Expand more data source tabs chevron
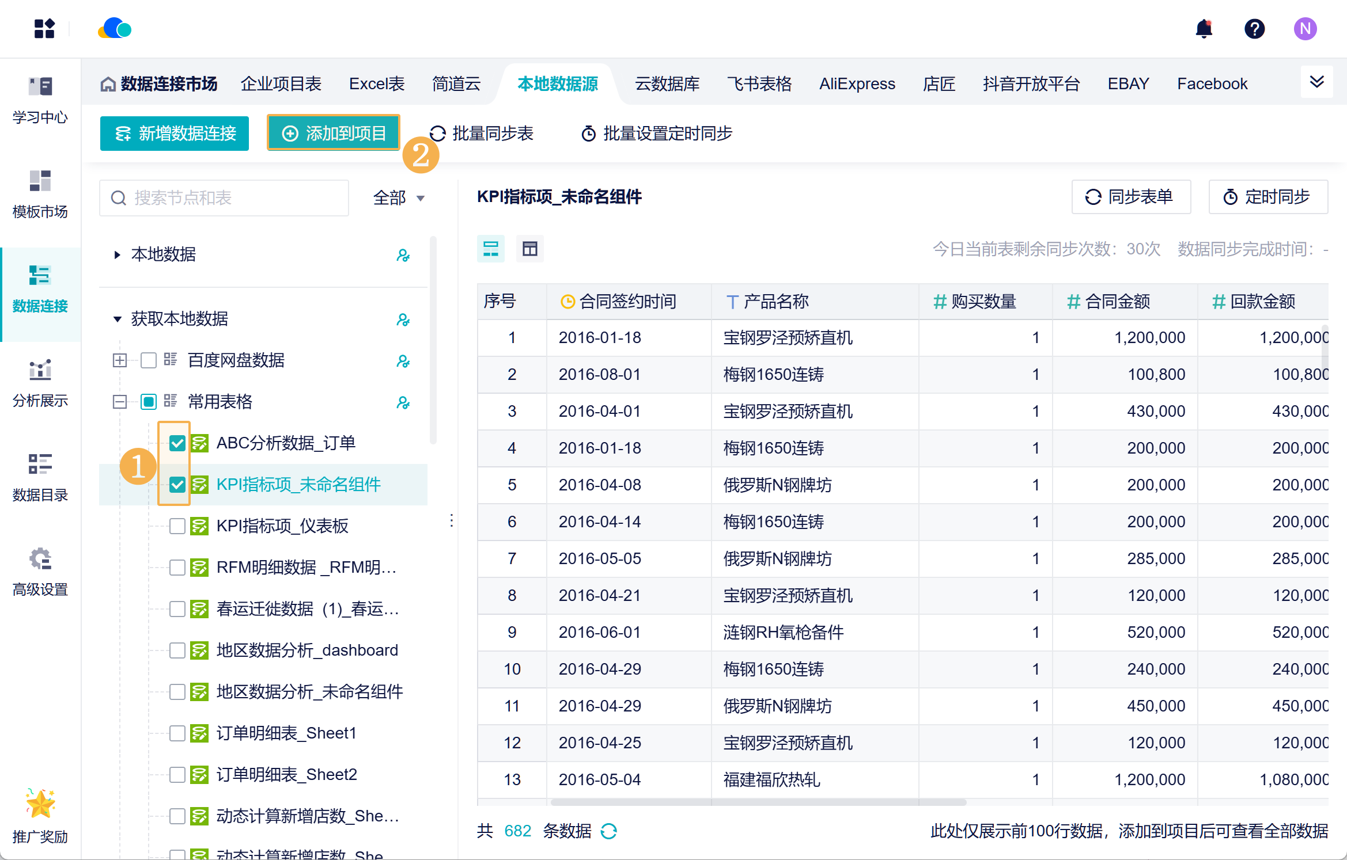This screenshot has width=1347, height=860. pyautogui.click(x=1317, y=82)
